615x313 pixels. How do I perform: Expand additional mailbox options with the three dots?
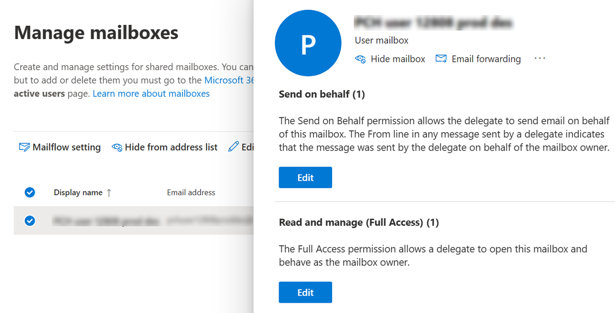click(539, 58)
